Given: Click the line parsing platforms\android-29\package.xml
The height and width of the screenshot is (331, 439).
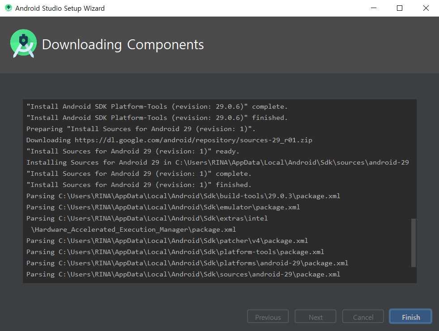Looking at the screenshot, I should click(x=188, y=263).
